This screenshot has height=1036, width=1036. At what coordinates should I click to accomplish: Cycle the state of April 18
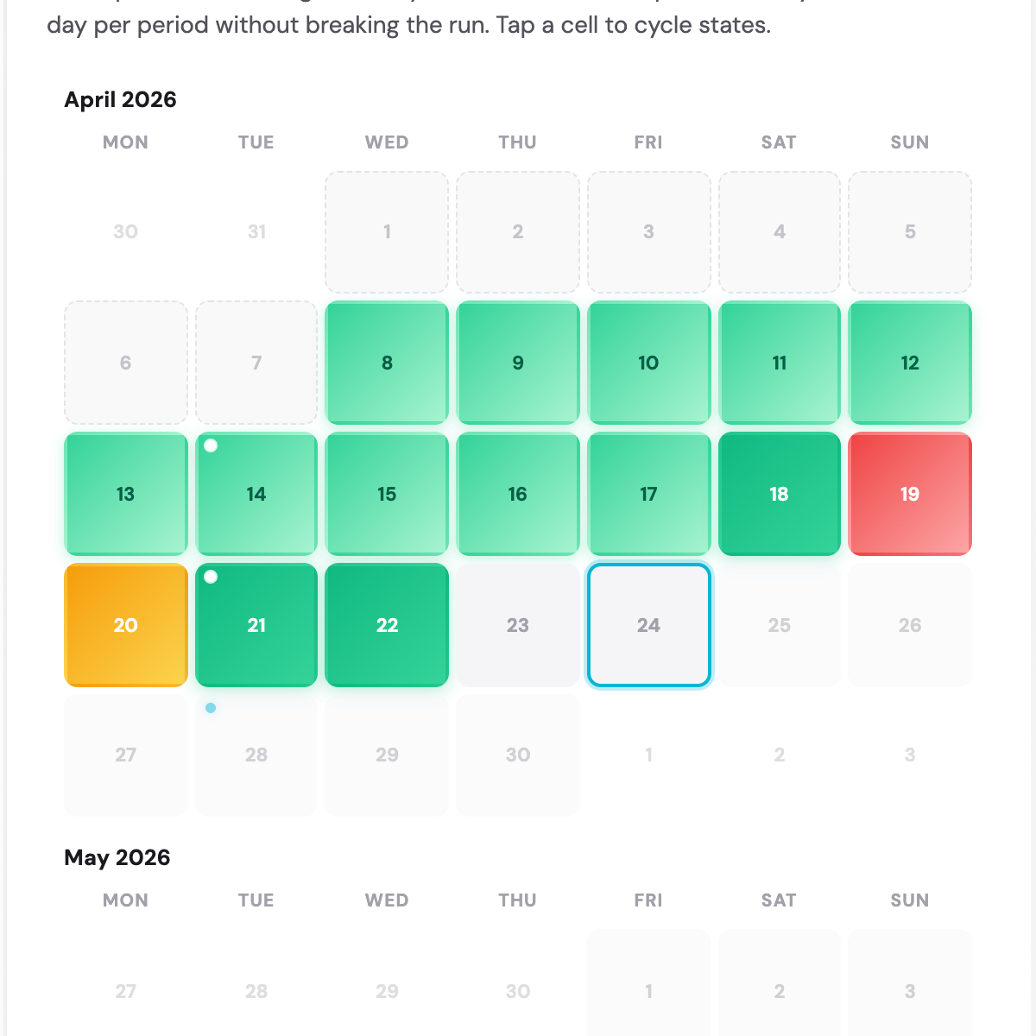click(x=779, y=494)
